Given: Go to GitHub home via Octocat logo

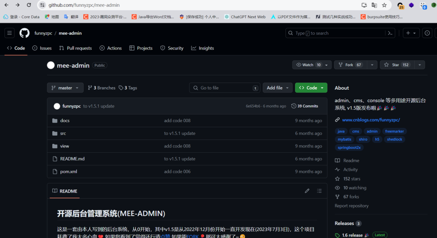Looking at the screenshot, I should coord(25,33).
